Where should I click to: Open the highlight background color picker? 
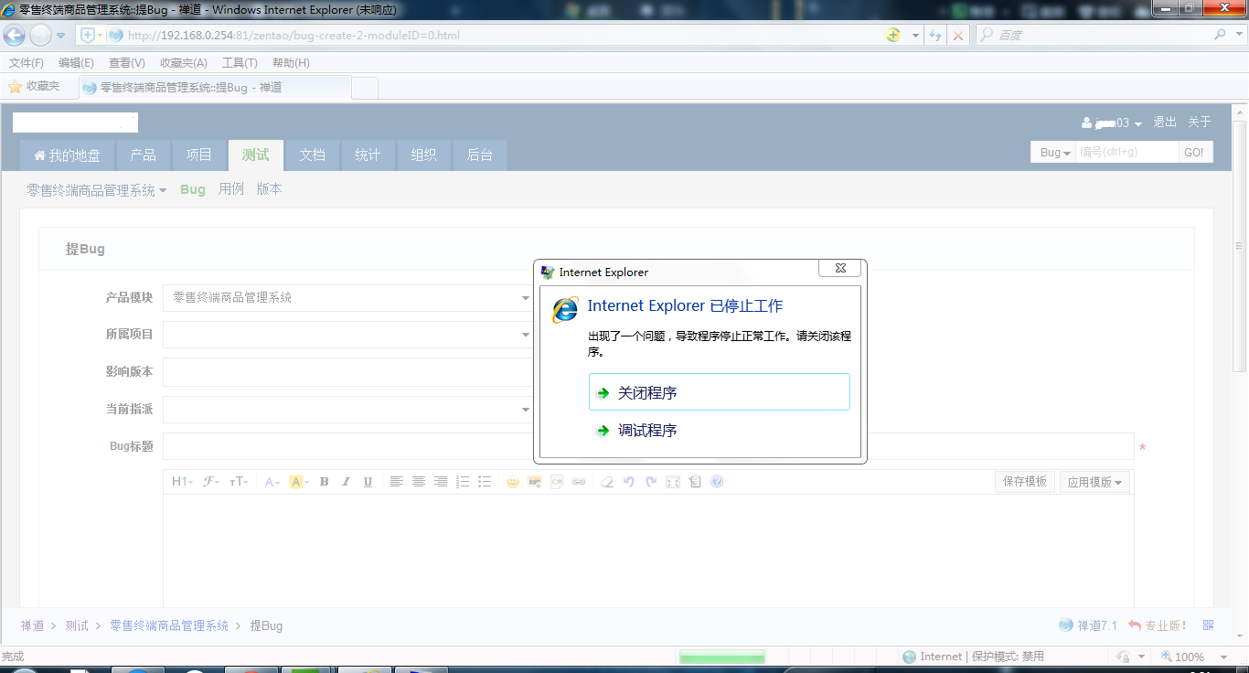(299, 482)
